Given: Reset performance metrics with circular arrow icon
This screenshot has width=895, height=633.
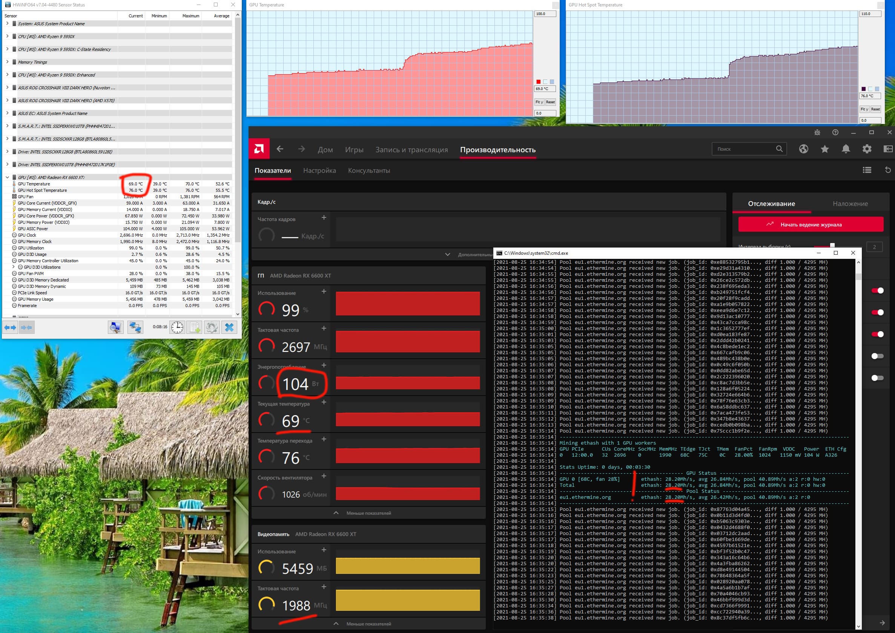Looking at the screenshot, I should click(887, 170).
